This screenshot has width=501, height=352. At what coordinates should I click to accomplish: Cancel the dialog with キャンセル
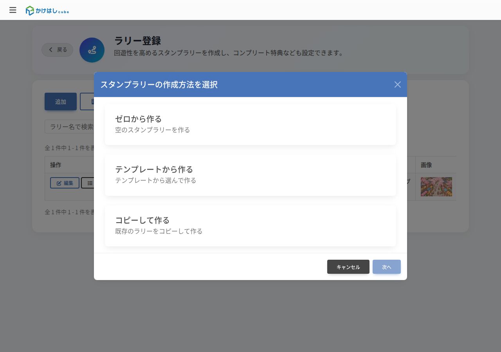tap(348, 267)
